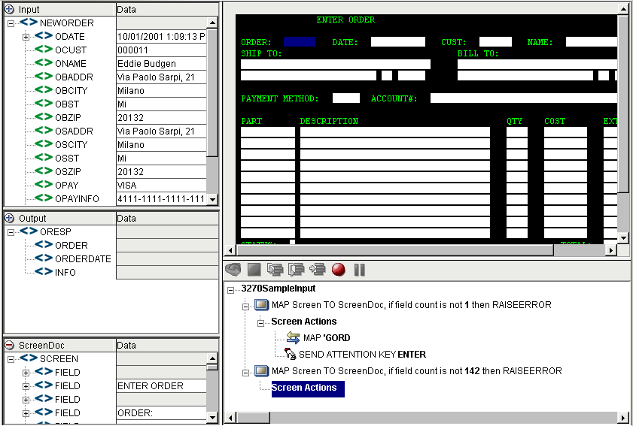The image size is (633, 426).
Task: Click the OBCITY Milano data cell
Action: [162, 90]
